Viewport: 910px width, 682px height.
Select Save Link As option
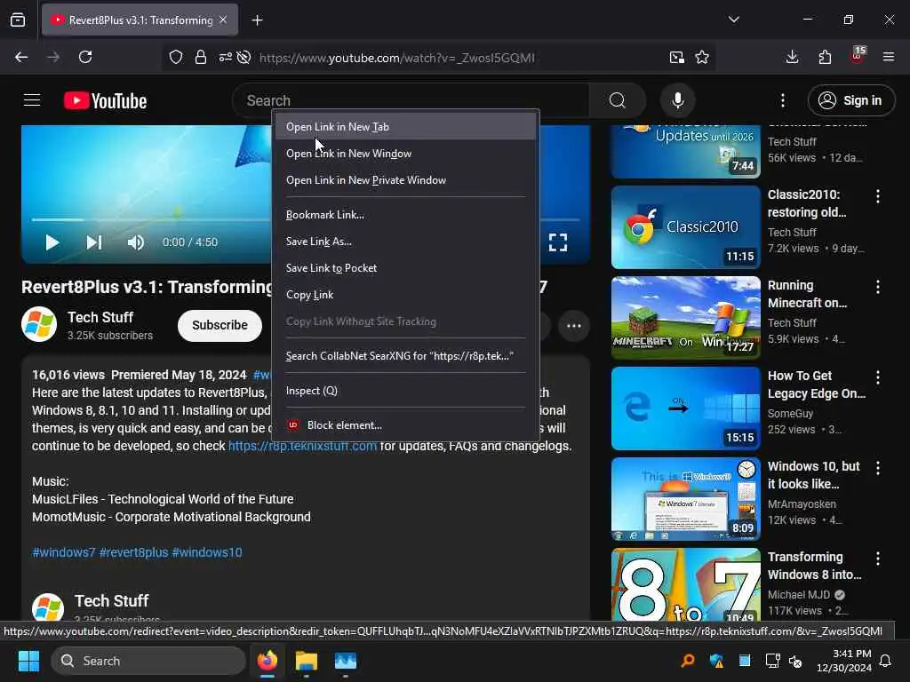pyautogui.click(x=405, y=242)
